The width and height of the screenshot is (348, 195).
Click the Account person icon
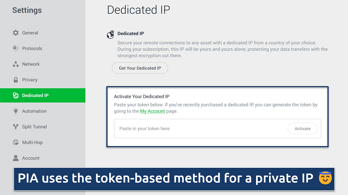[x=16, y=158]
